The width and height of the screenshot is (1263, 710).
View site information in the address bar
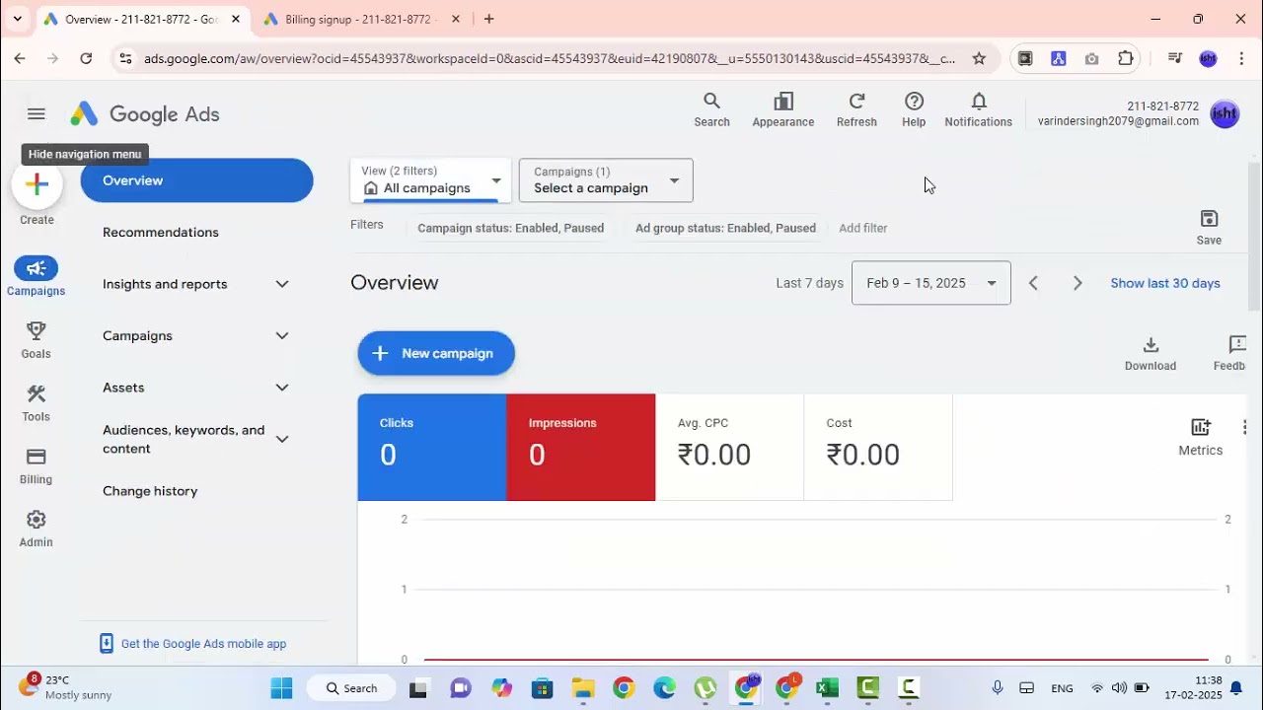pos(125,58)
